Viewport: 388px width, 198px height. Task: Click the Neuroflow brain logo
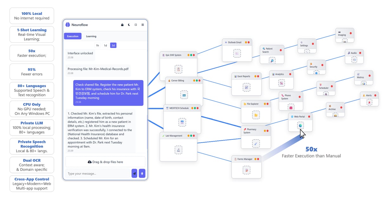68,25
